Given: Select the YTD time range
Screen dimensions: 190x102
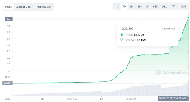Looking at the screenshot, I should click(155, 7).
